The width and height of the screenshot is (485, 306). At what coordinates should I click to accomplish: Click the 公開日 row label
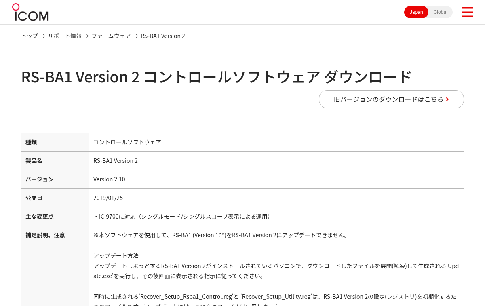tap(34, 198)
